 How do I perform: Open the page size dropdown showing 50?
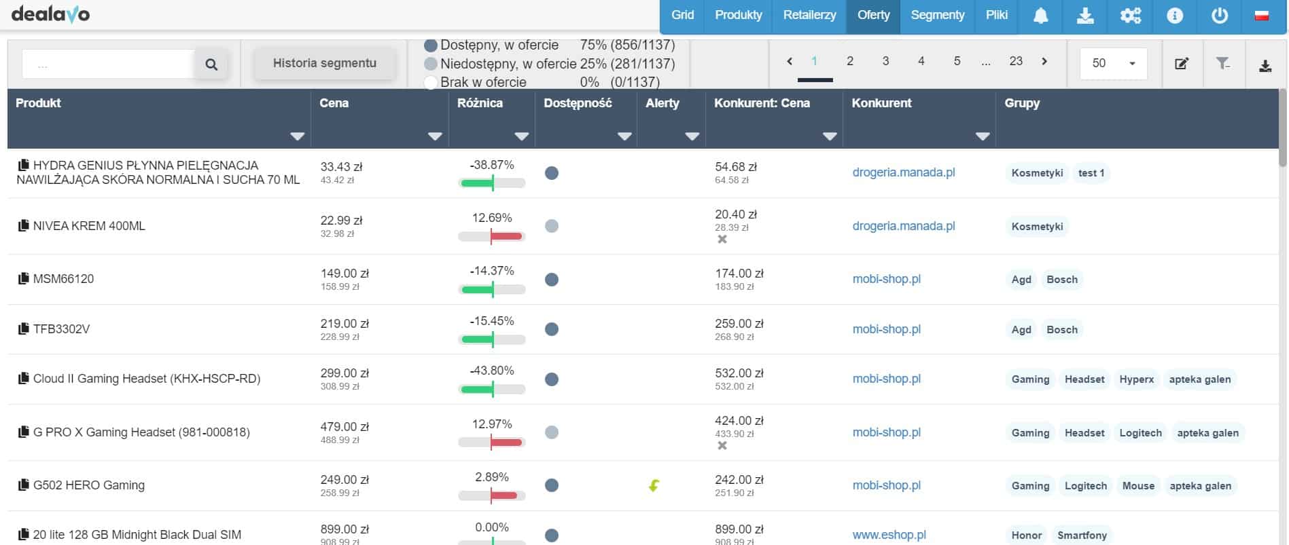pos(1113,63)
